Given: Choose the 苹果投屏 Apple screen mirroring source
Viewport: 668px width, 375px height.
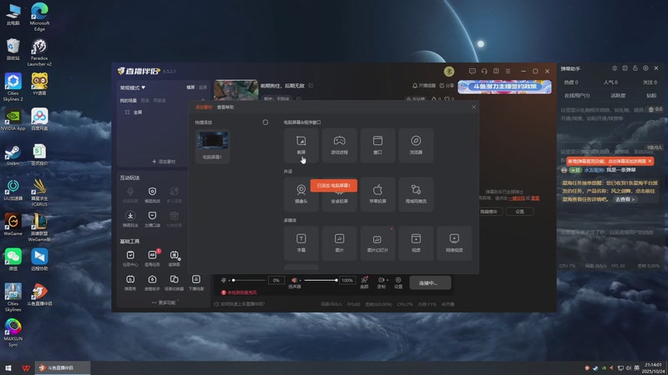Looking at the screenshot, I should [377, 194].
